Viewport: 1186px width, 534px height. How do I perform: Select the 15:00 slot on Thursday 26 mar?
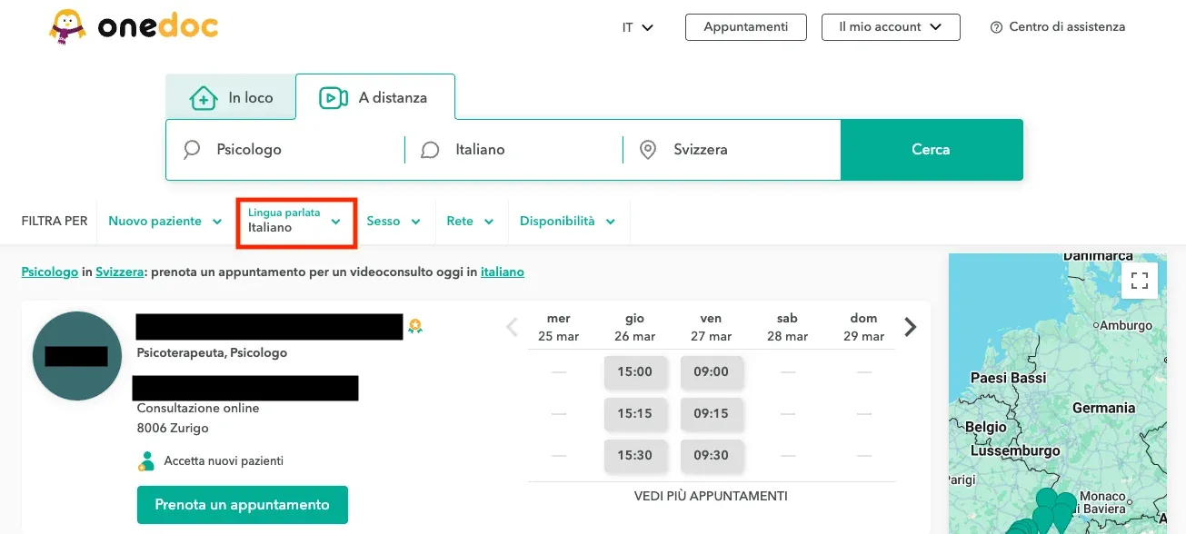click(635, 371)
